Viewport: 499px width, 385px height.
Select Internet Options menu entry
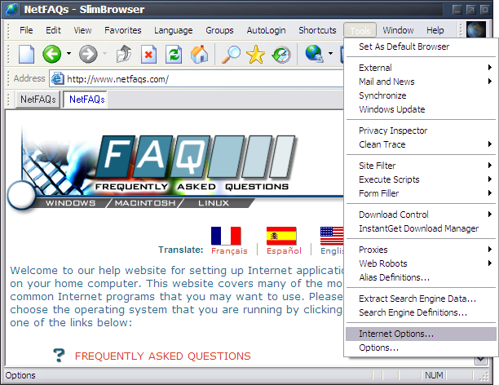coord(421,334)
